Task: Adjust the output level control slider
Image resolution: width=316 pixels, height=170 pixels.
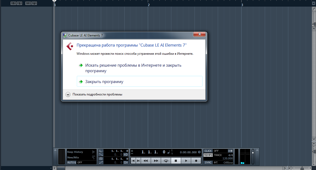Action: 253,153
